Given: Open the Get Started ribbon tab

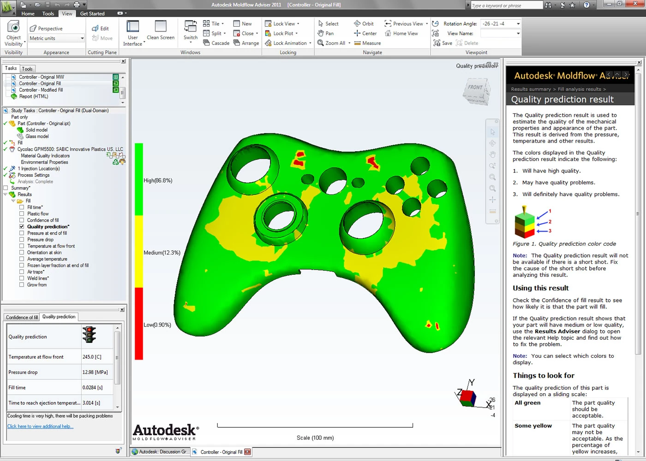Looking at the screenshot, I should pyautogui.click(x=92, y=13).
